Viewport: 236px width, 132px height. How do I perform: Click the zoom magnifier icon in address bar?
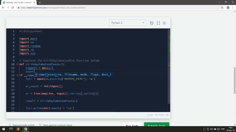tap(222, 8)
